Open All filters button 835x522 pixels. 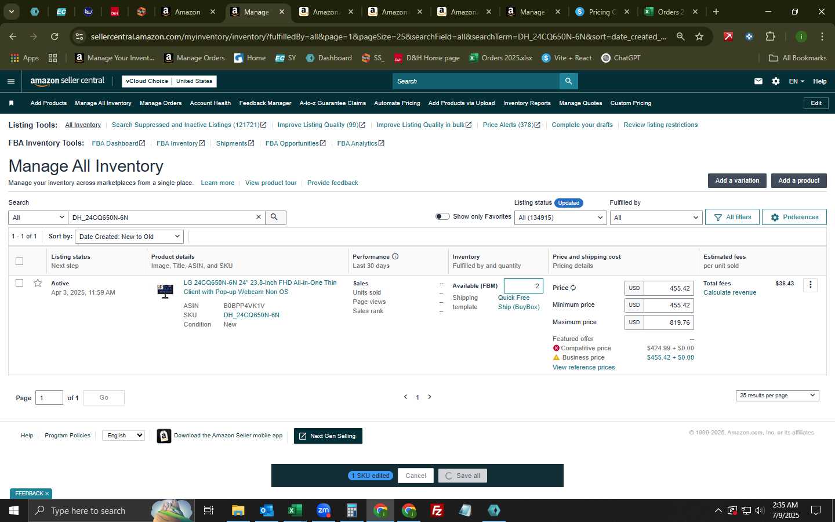(x=732, y=217)
